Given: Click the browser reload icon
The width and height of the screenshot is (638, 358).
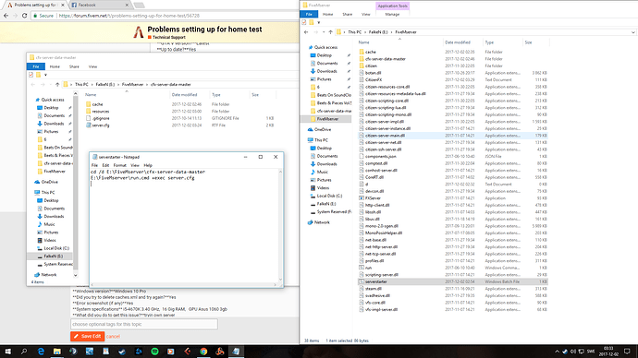Looking at the screenshot, I should point(24,16).
